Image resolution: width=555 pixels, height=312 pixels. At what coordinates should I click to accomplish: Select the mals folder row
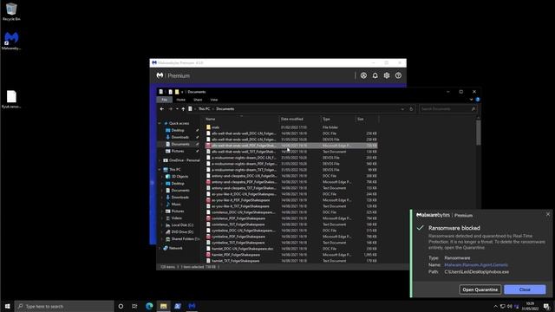click(291, 127)
